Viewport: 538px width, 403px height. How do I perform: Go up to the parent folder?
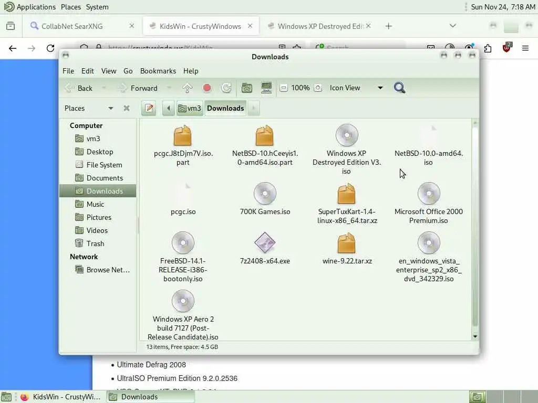[x=188, y=88]
